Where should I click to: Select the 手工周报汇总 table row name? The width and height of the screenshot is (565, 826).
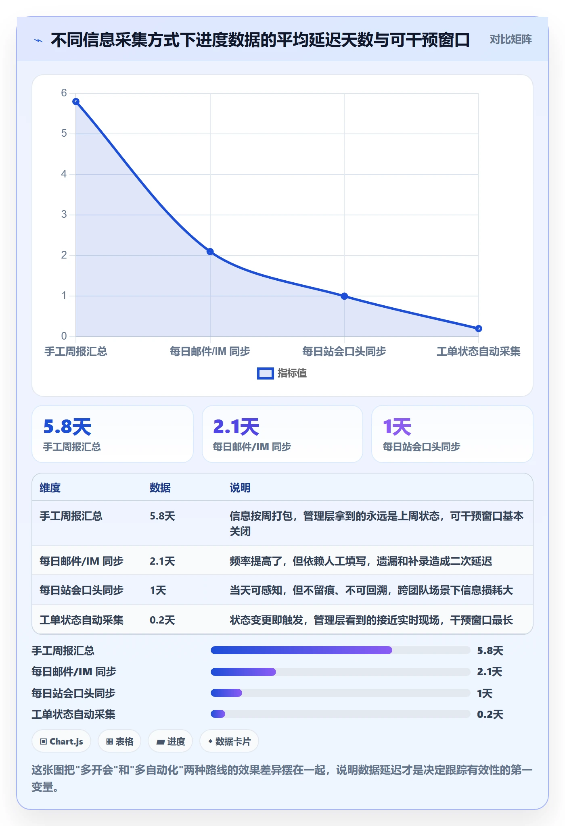[x=71, y=516]
